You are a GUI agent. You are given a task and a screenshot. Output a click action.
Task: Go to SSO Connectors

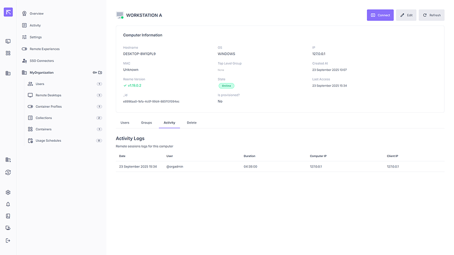pyautogui.click(x=41, y=61)
